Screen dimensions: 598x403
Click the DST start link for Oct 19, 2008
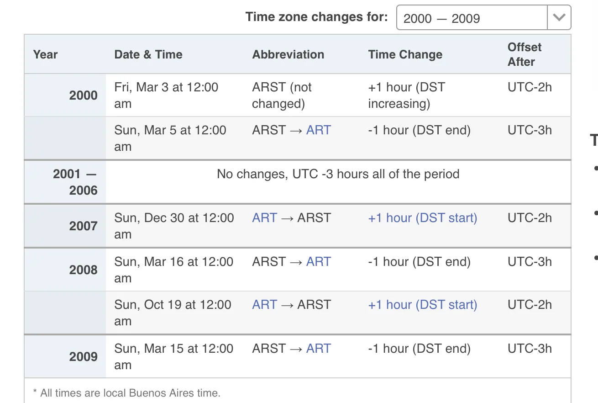(422, 305)
